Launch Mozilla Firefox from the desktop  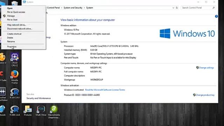coord(15,77)
